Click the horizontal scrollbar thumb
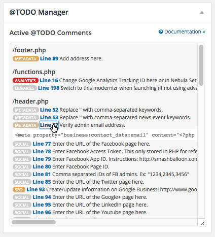 click(x=33, y=222)
